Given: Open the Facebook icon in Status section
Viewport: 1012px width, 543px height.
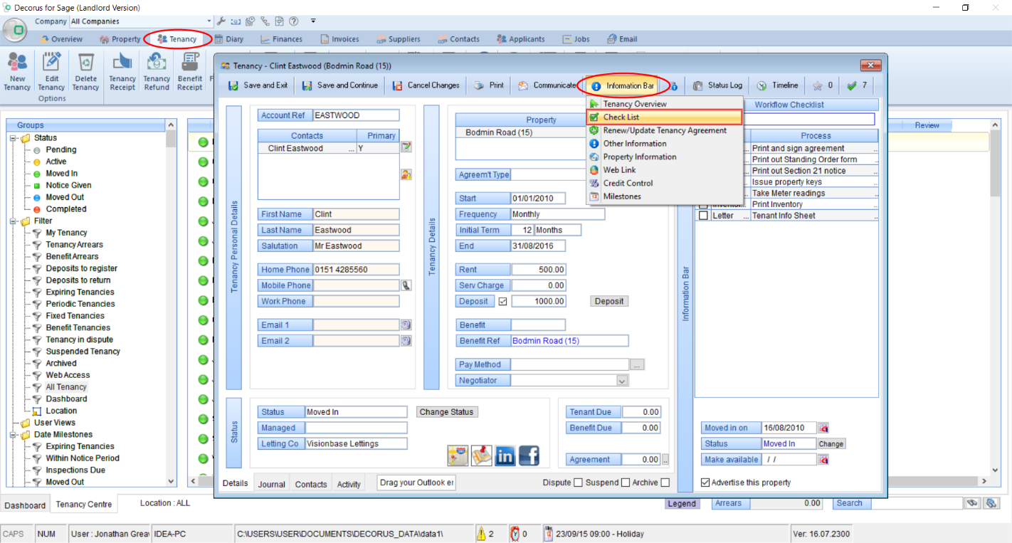Looking at the screenshot, I should tap(529, 455).
